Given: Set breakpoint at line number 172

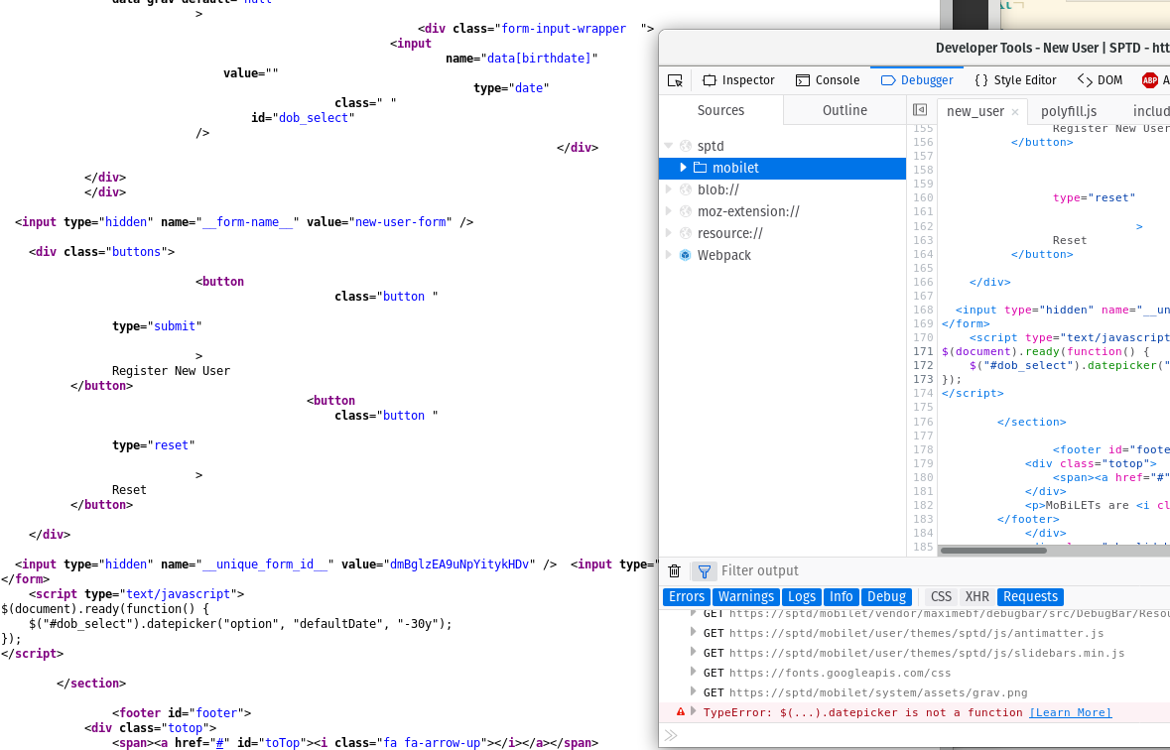Looking at the screenshot, I should 923,366.
